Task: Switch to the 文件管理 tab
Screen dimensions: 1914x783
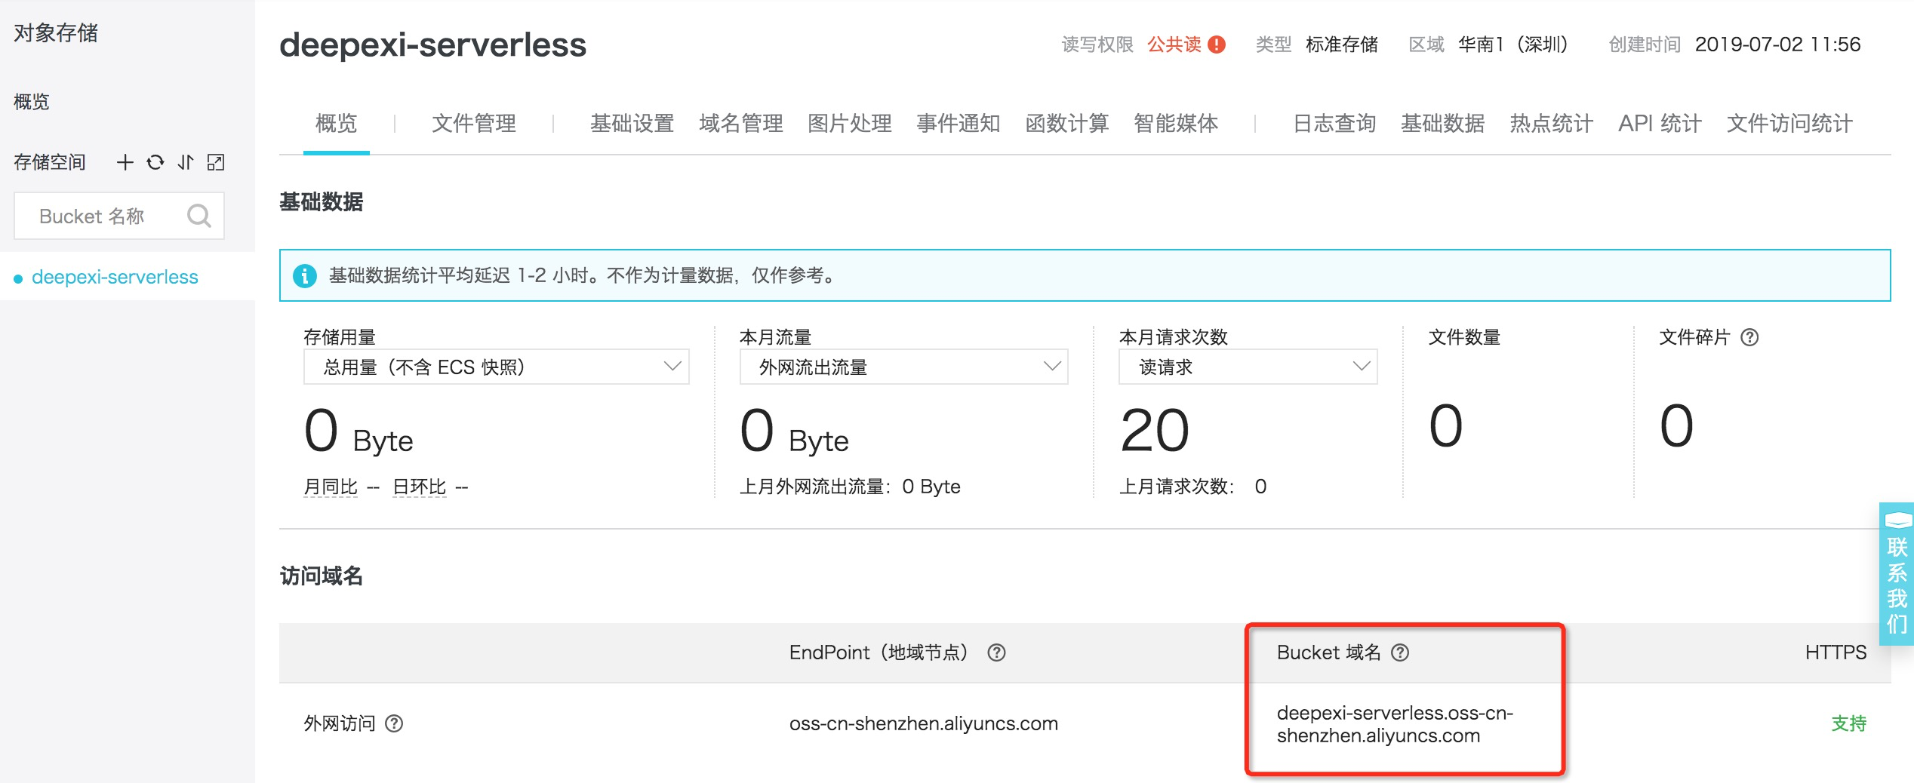Action: coord(474,123)
